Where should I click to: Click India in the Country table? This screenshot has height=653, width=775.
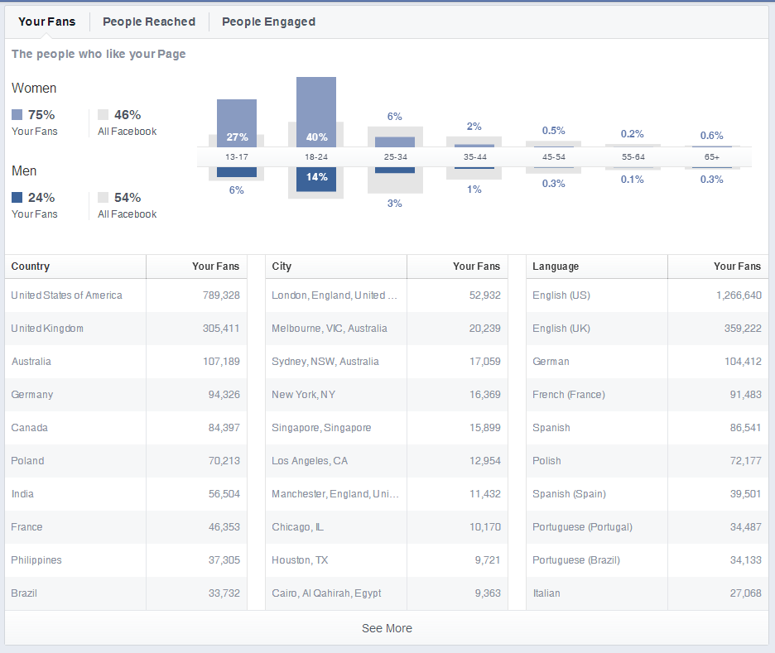pyautogui.click(x=22, y=494)
